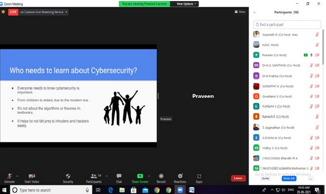Open the Reactions smiley icon
Viewport: 326px width, 194px height.
coord(180,176)
